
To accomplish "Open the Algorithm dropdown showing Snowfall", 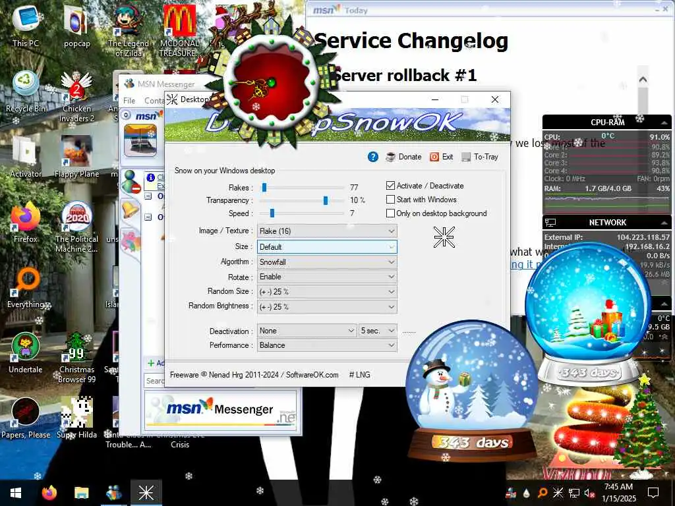I will [327, 262].
